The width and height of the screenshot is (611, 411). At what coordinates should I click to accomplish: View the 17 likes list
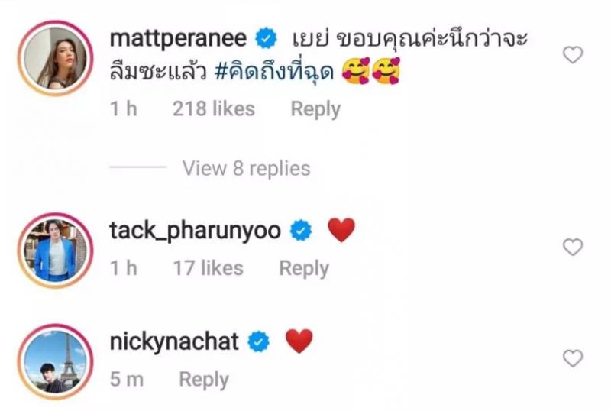point(208,268)
